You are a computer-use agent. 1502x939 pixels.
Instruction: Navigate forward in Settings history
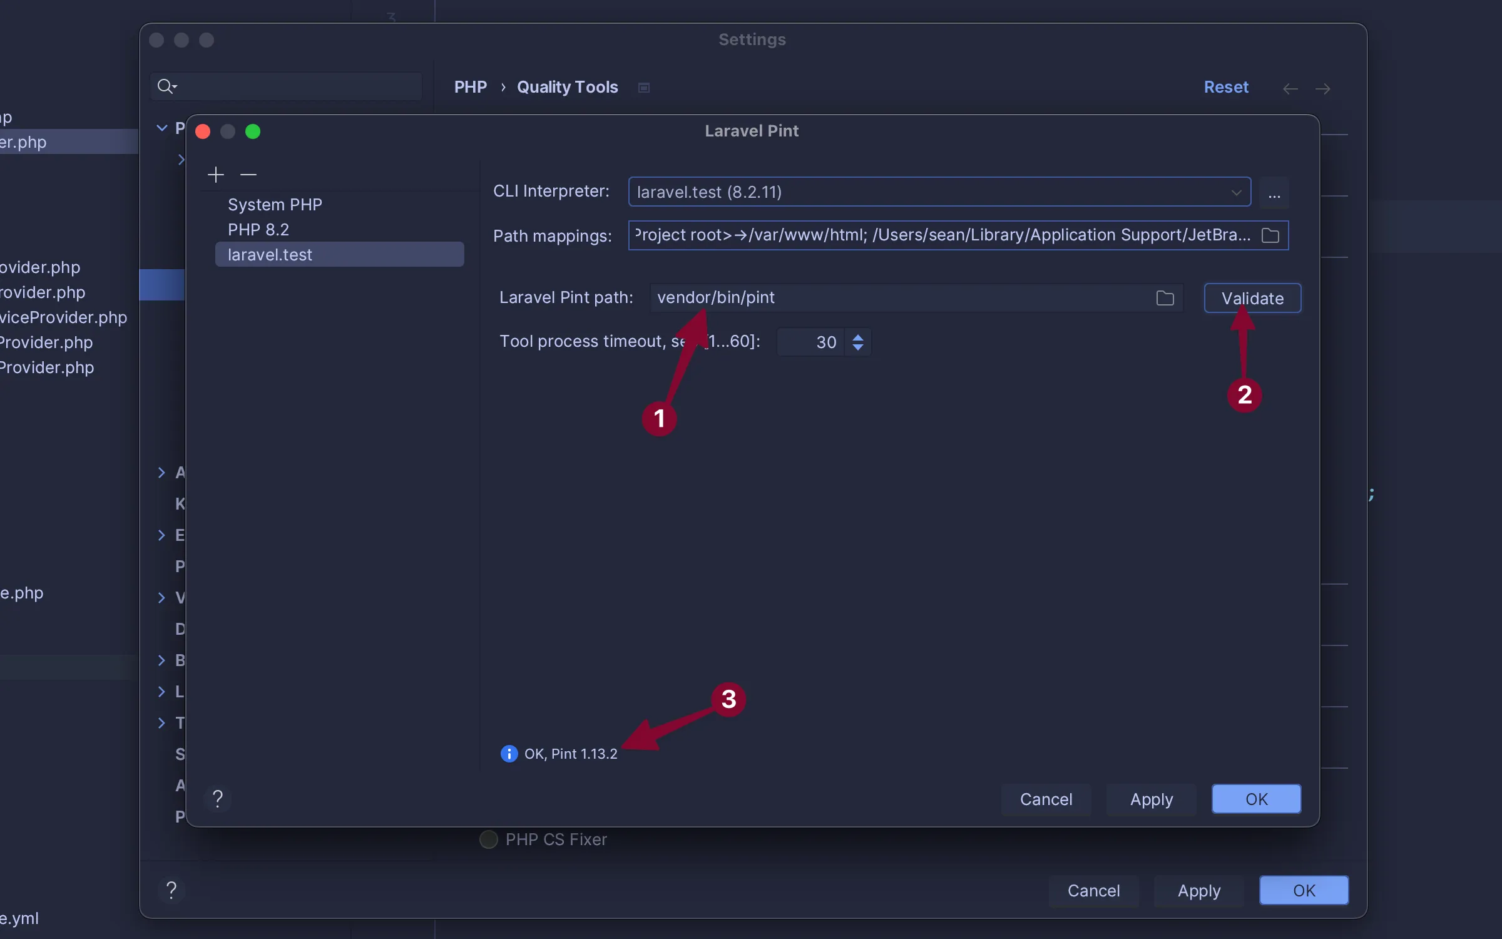click(1323, 88)
